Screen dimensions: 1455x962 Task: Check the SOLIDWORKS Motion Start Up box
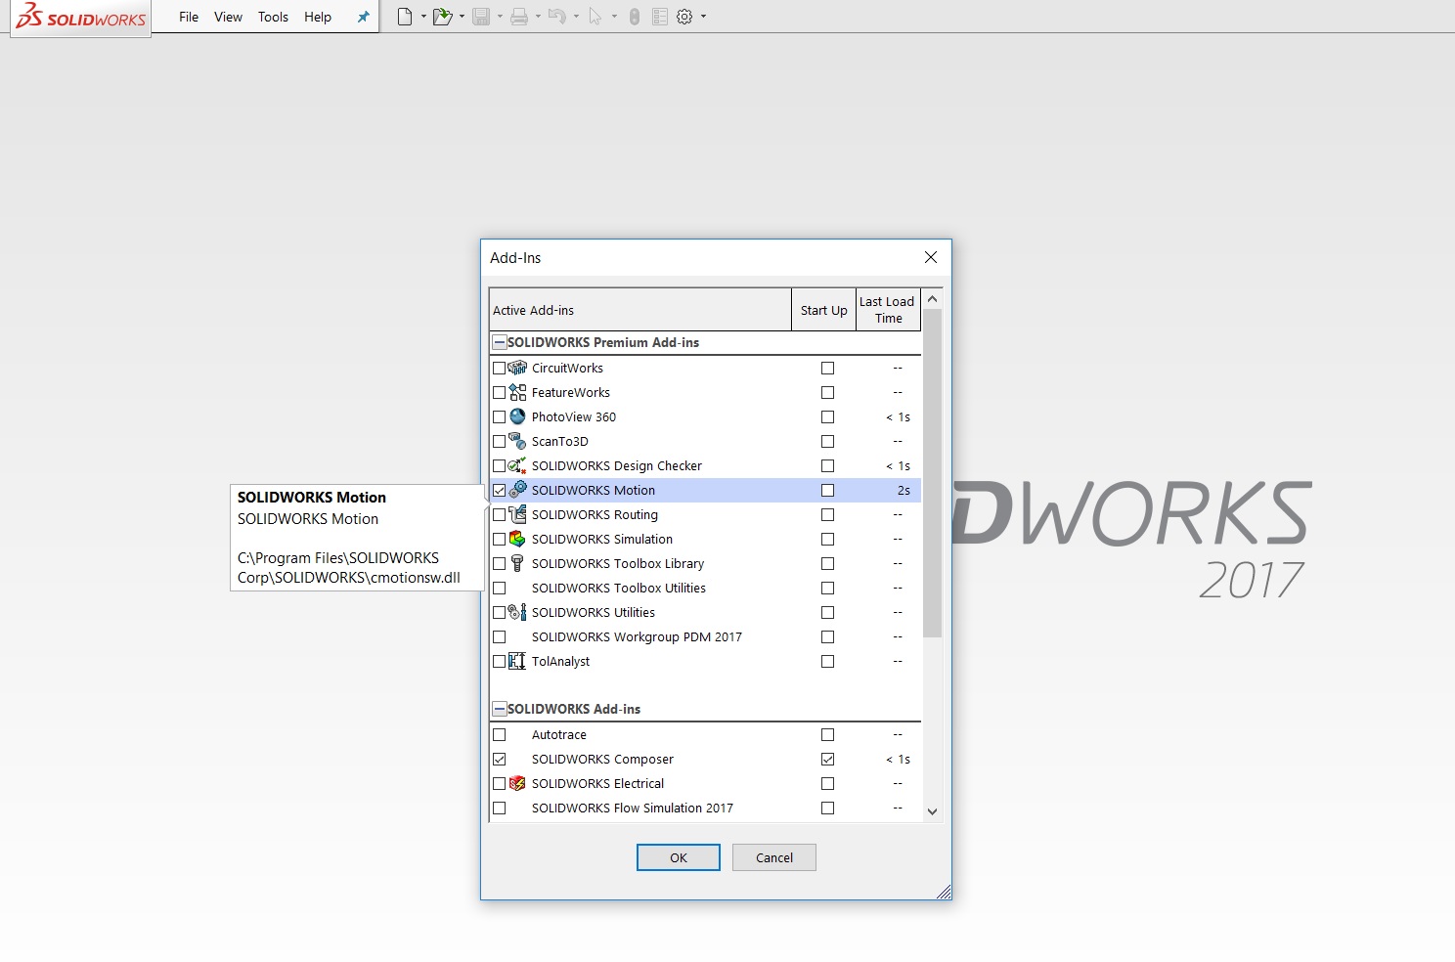[828, 491]
